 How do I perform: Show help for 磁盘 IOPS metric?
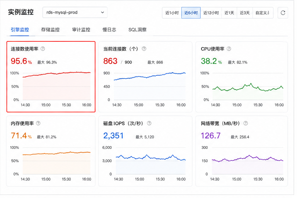[x=149, y=123]
